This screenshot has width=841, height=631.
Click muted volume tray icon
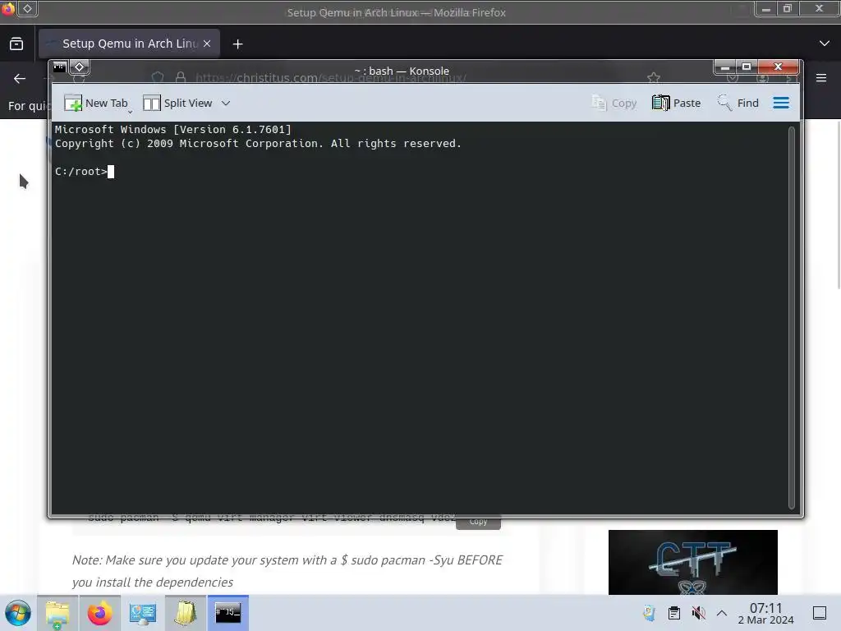[x=698, y=613]
